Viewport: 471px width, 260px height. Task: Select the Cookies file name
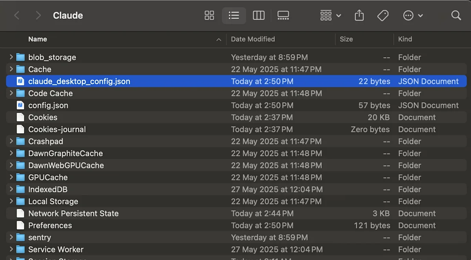click(x=43, y=117)
